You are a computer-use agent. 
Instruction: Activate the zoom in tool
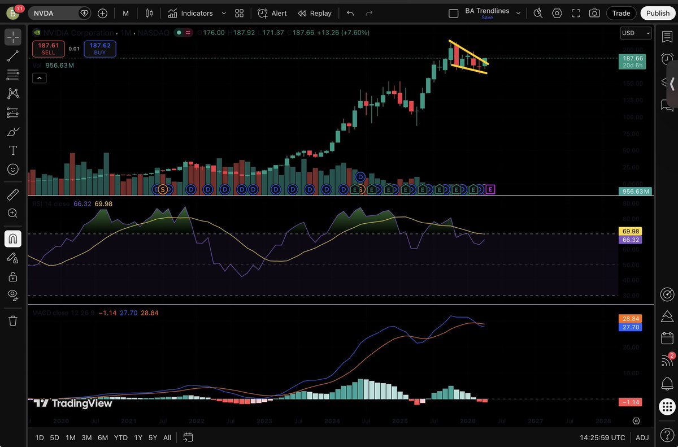[13, 213]
